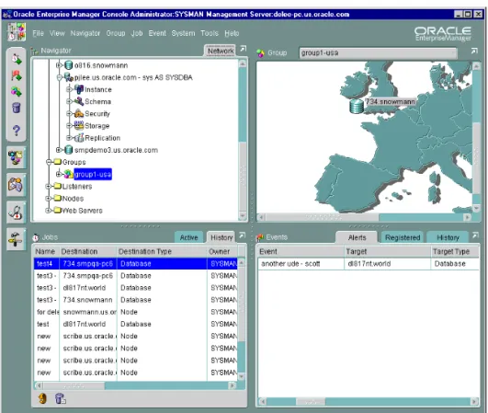Switch to the Registered events tab
Viewport: 488px width, 413px height.
(403, 237)
